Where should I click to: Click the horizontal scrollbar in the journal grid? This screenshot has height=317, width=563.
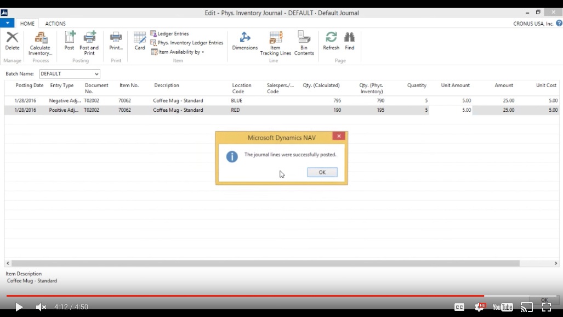[x=265, y=263]
